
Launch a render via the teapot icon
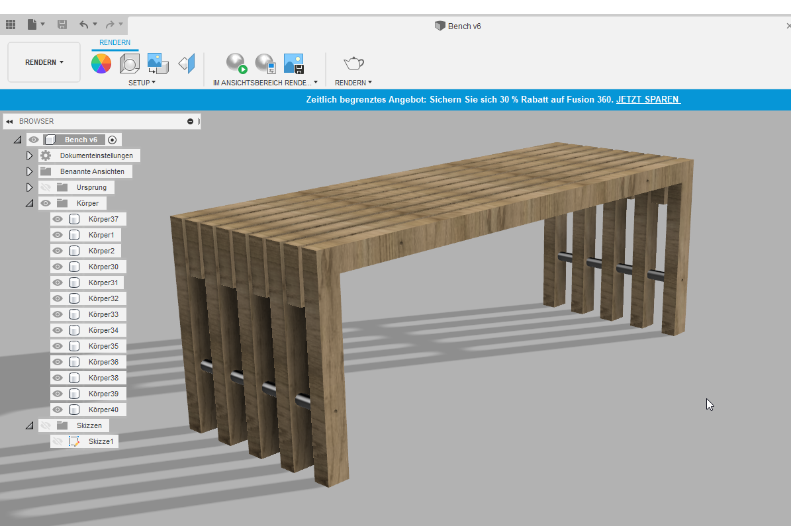[x=353, y=64]
